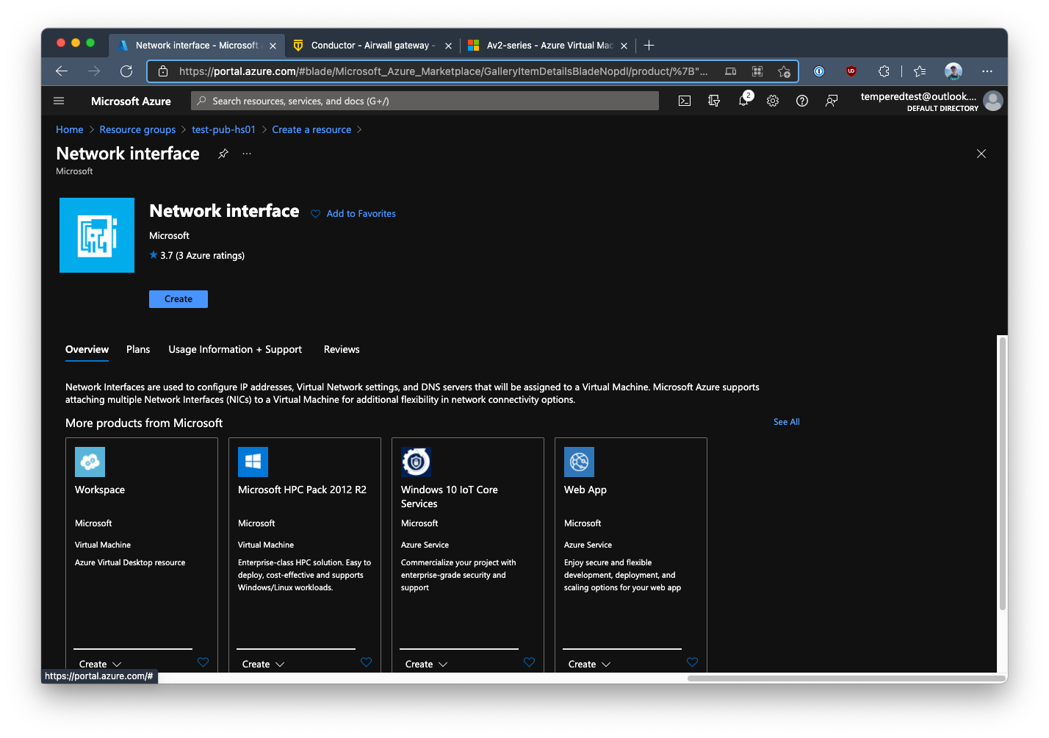Click the vertical scrollbar
This screenshot has height=738, width=1049.
[x=1002, y=473]
